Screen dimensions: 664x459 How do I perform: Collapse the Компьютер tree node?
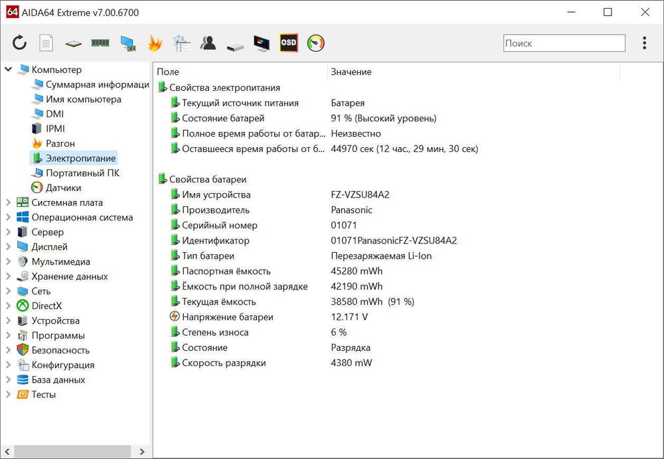[x=8, y=68]
